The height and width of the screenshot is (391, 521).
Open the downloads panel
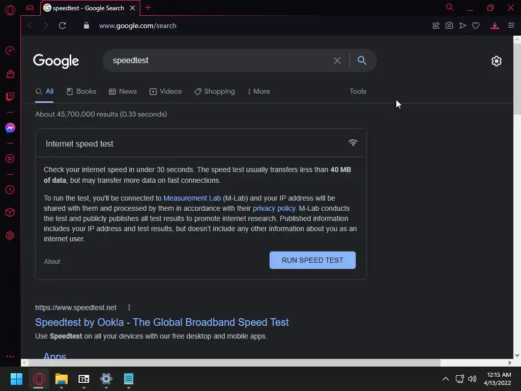tap(495, 25)
